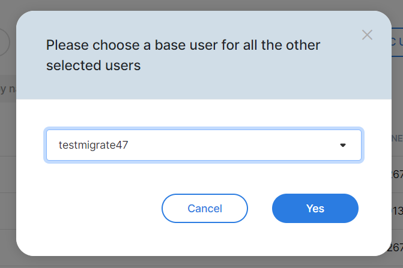The height and width of the screenshot is (268, 403).
Task: Click the "selected users" heading line
Action: coord(93,65)
